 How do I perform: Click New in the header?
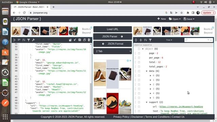[x=161, y=19]
